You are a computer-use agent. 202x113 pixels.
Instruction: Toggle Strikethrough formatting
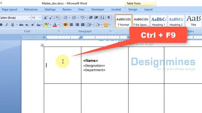click(x=21, y=24)
